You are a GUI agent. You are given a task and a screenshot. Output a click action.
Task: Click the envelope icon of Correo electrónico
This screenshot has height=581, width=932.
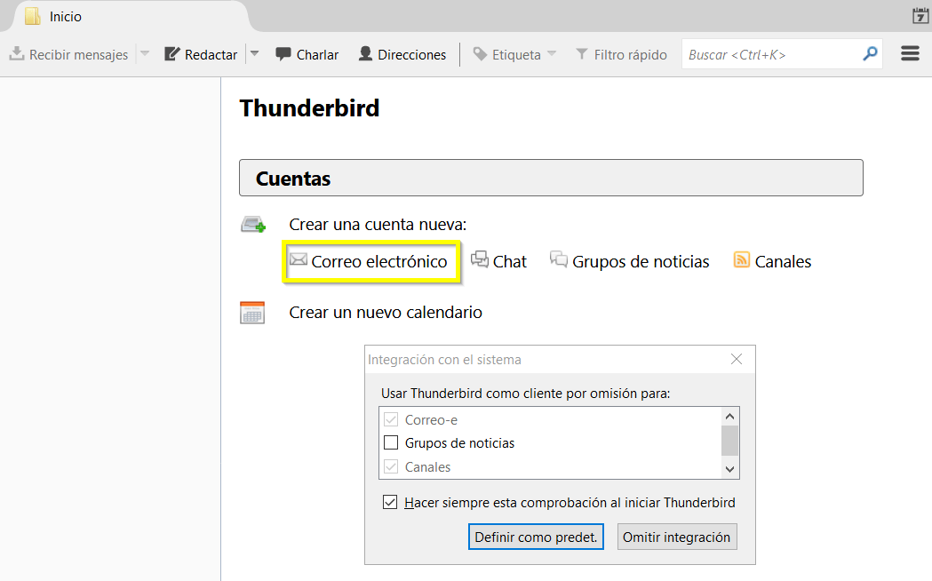299,259
